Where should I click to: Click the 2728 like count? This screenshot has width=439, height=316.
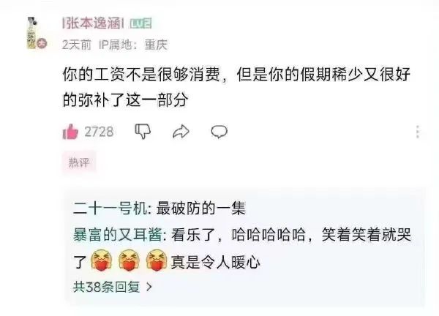[99, 132]
